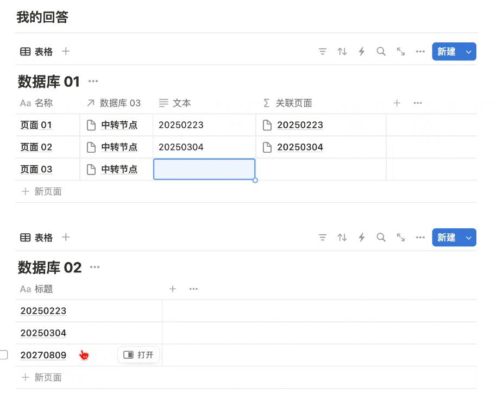Open the menu beside the 数据库 02 title
This screenshot has height=405, width=497.
[x=95, y=267]
